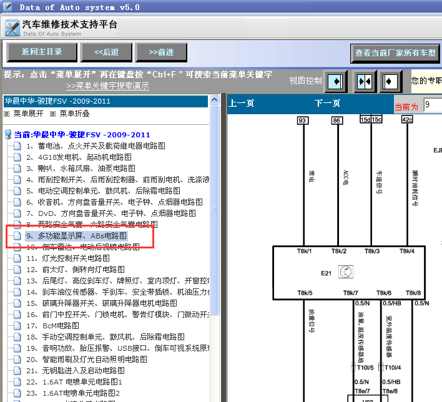The width and height of the screenshot is (442, 402).
Task: Expand the menu tree with 菜单展开
Action: pos(28,114)
